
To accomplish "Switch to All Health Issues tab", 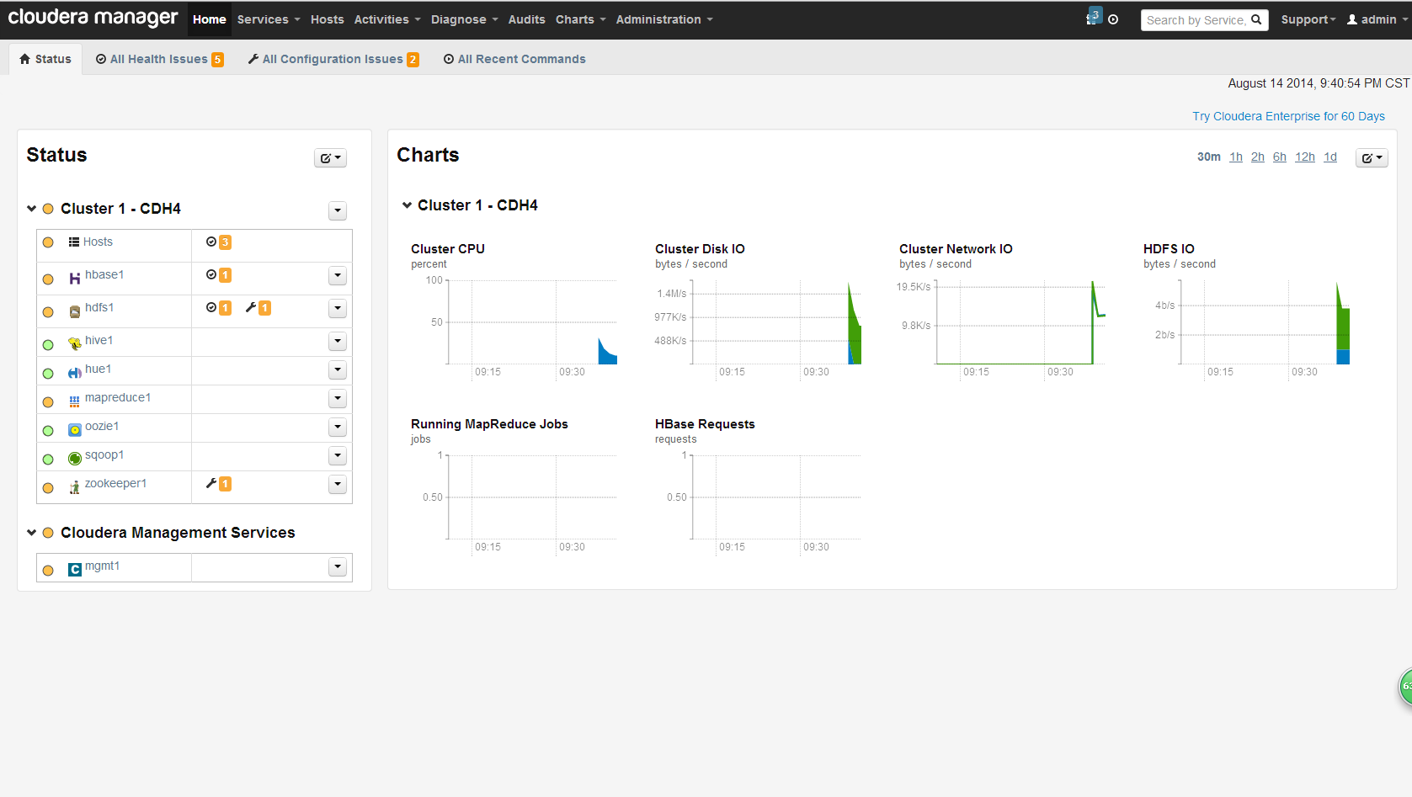I will pyautogui.click(x=159, y=59).
